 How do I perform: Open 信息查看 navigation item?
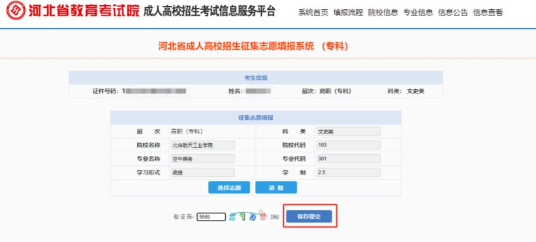[x=488, y=13]
